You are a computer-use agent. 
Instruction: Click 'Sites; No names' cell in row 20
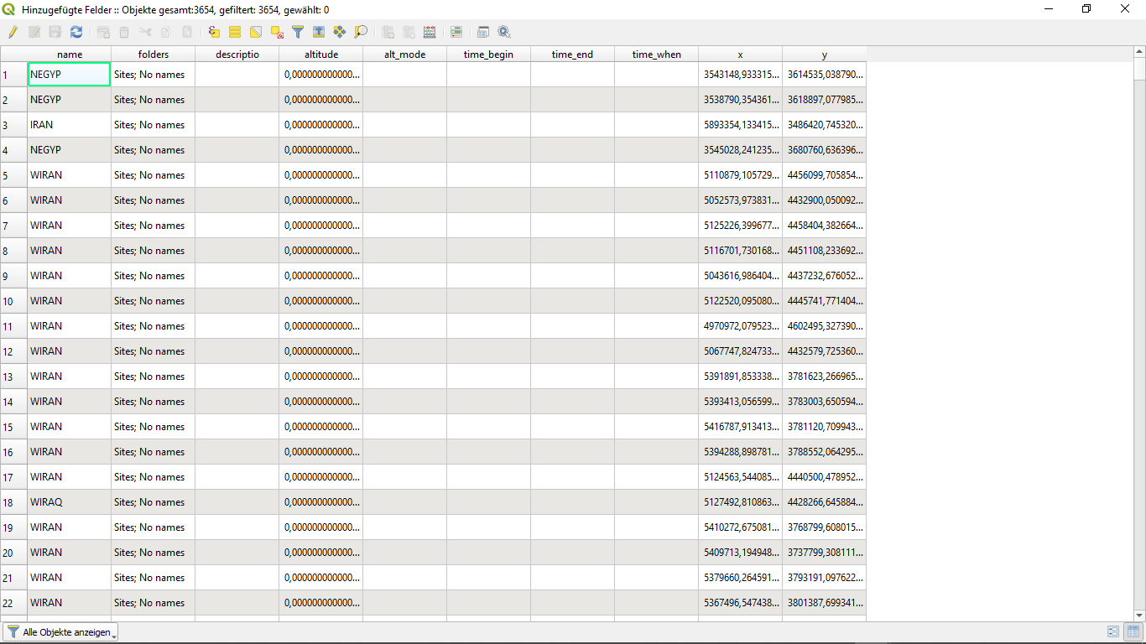pos(153,553)
